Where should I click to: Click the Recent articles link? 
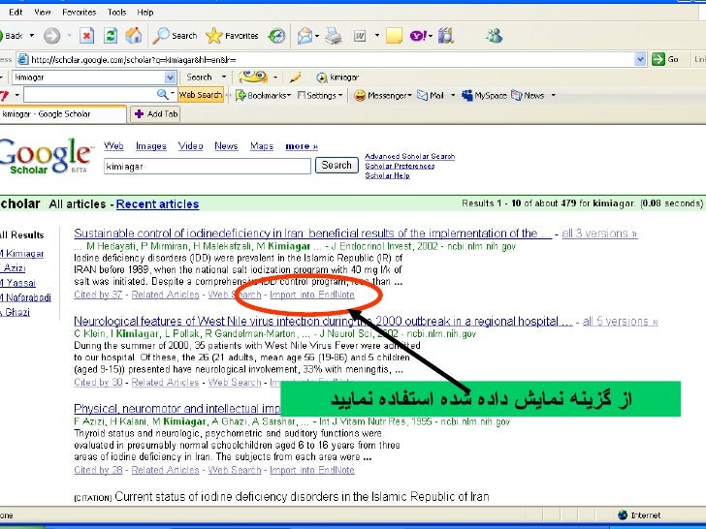click(x=157, y=203)
